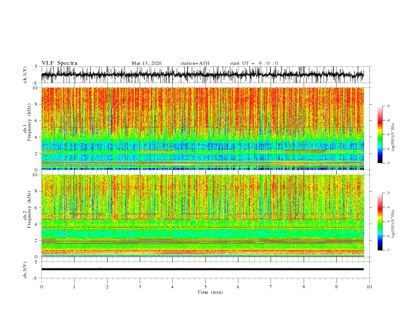The width and height of the screenshot is (416, 322).
Task: Click time axis tick label '8'
Action: 304,287
